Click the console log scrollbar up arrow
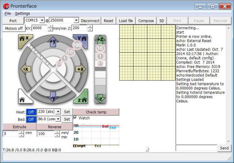The image size is (234, 163). [229, 28]
